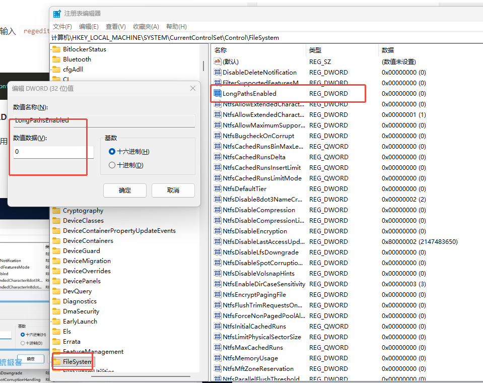The image size is (483, 383).
Task: Click the 取消 button in DWORD dialog
Action: point(173,190)
